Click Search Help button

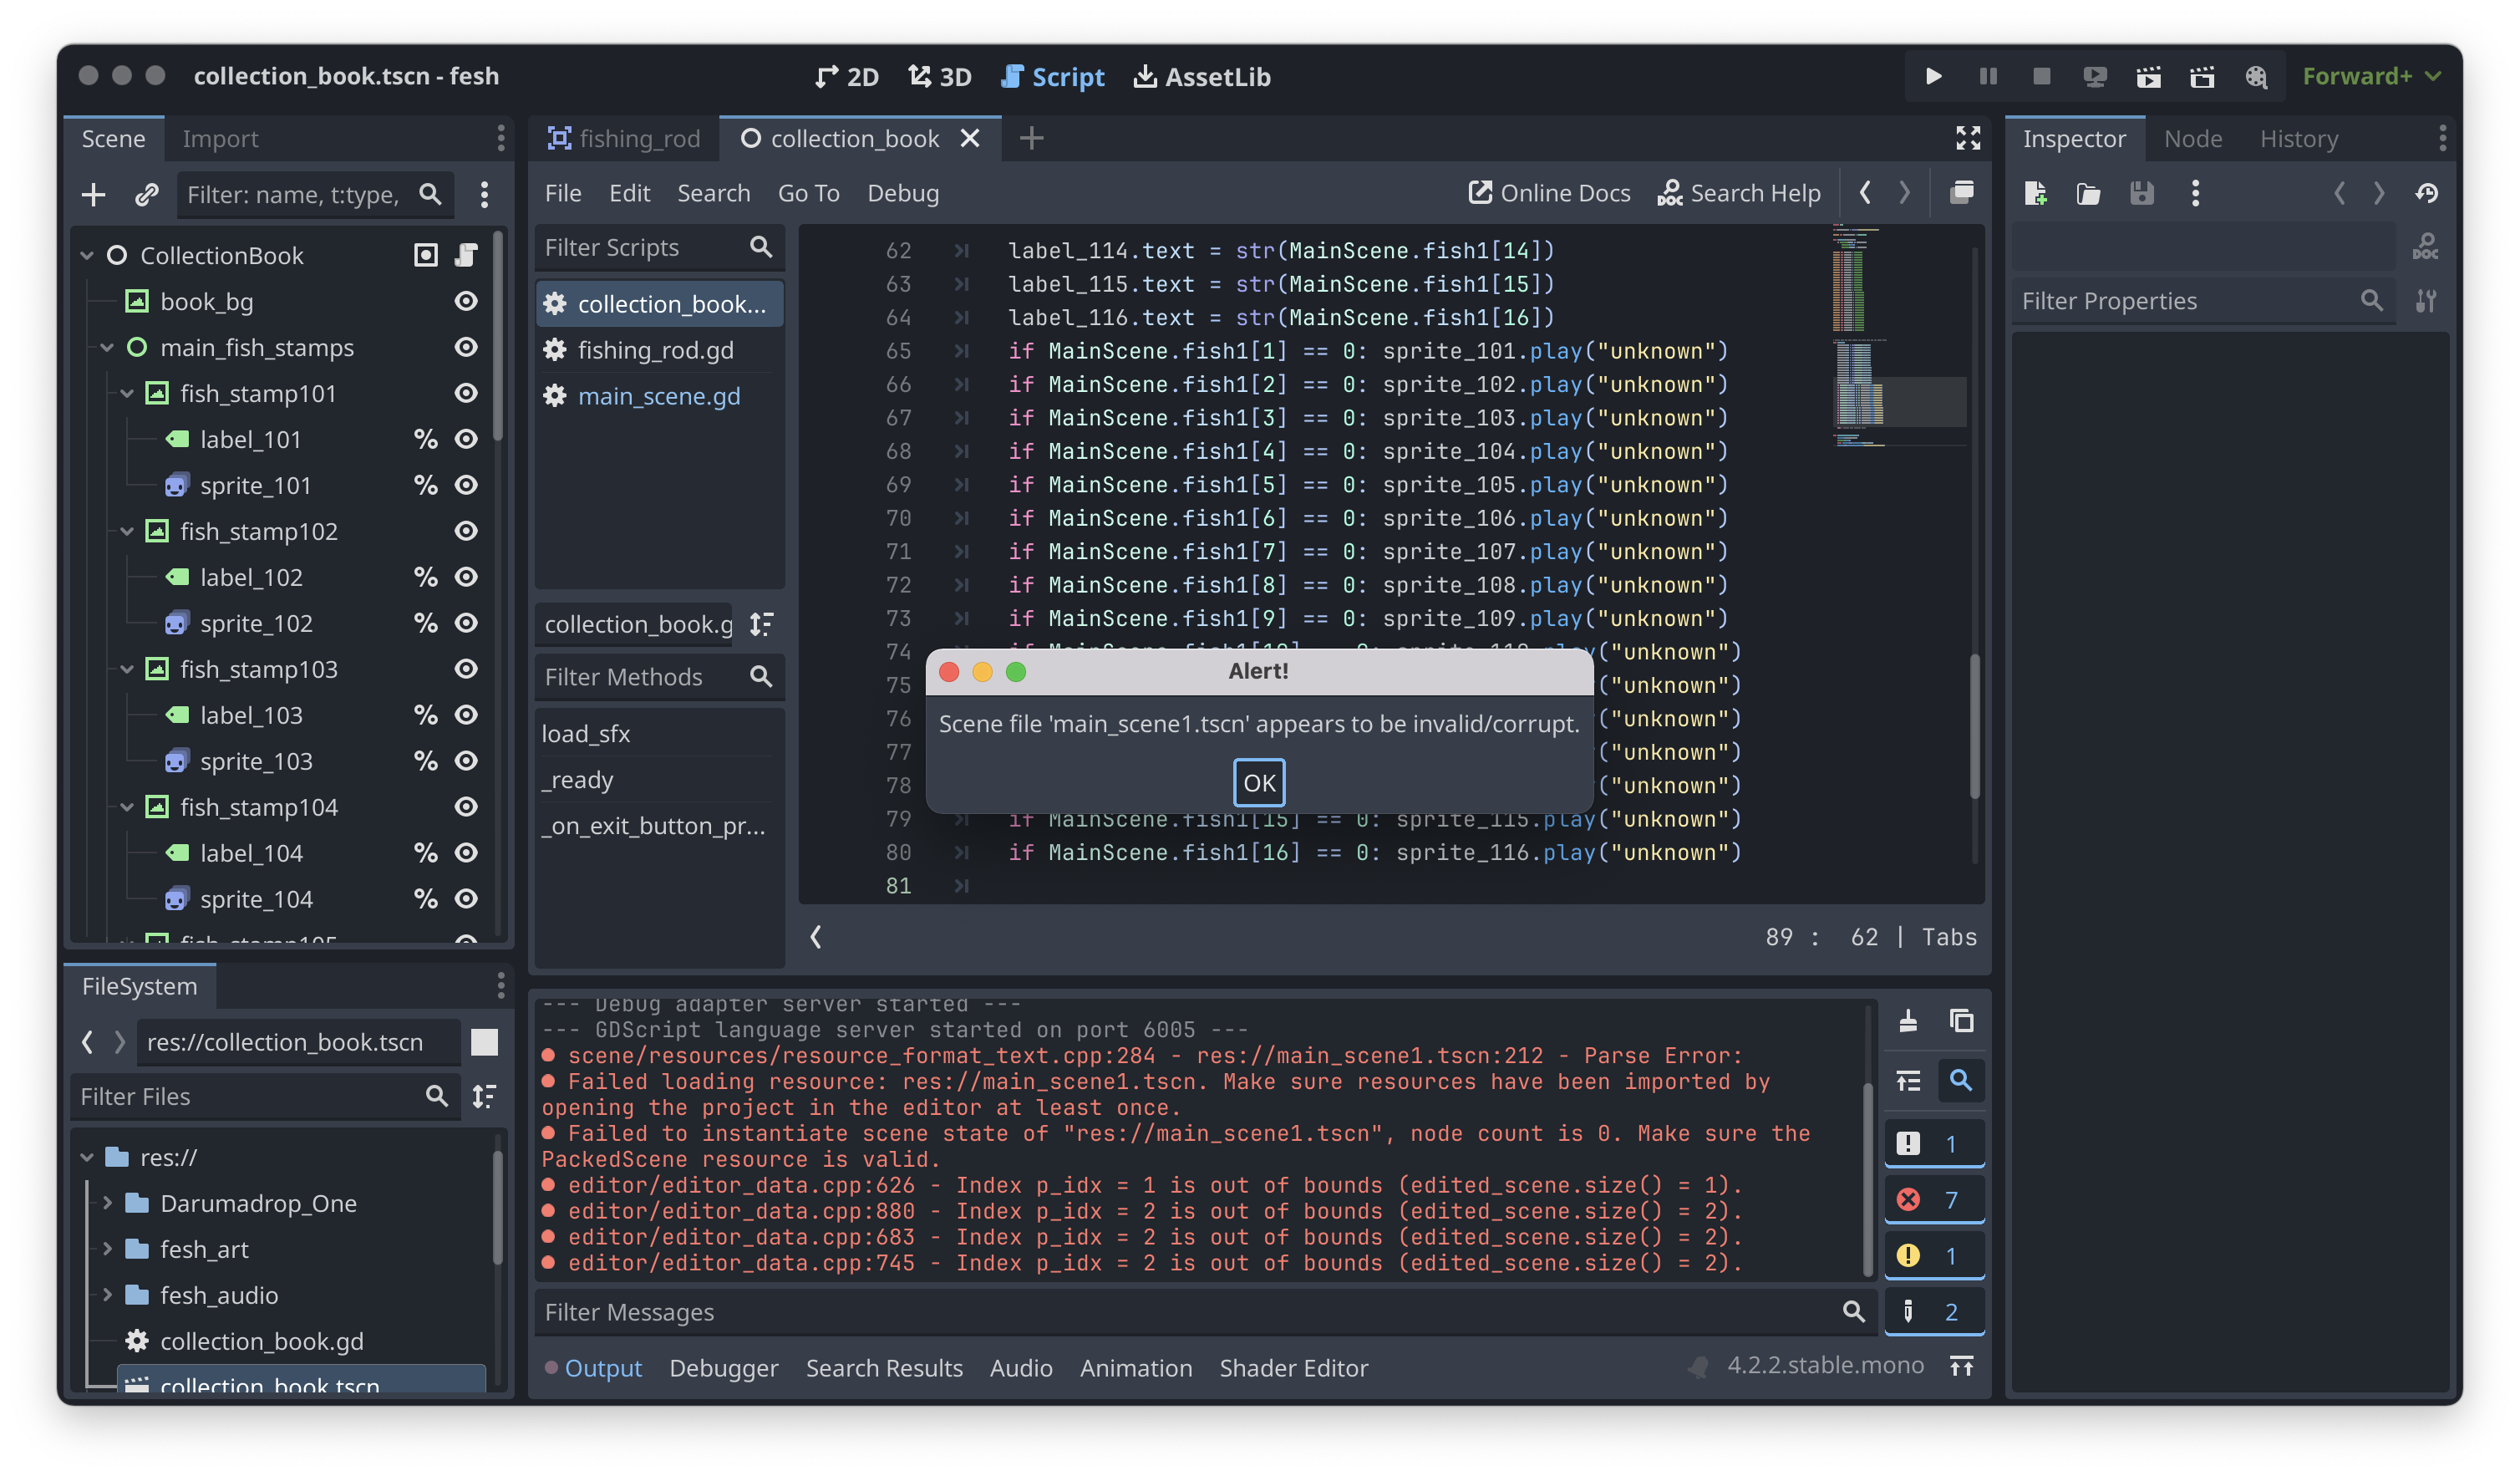tap(1739, 193)
